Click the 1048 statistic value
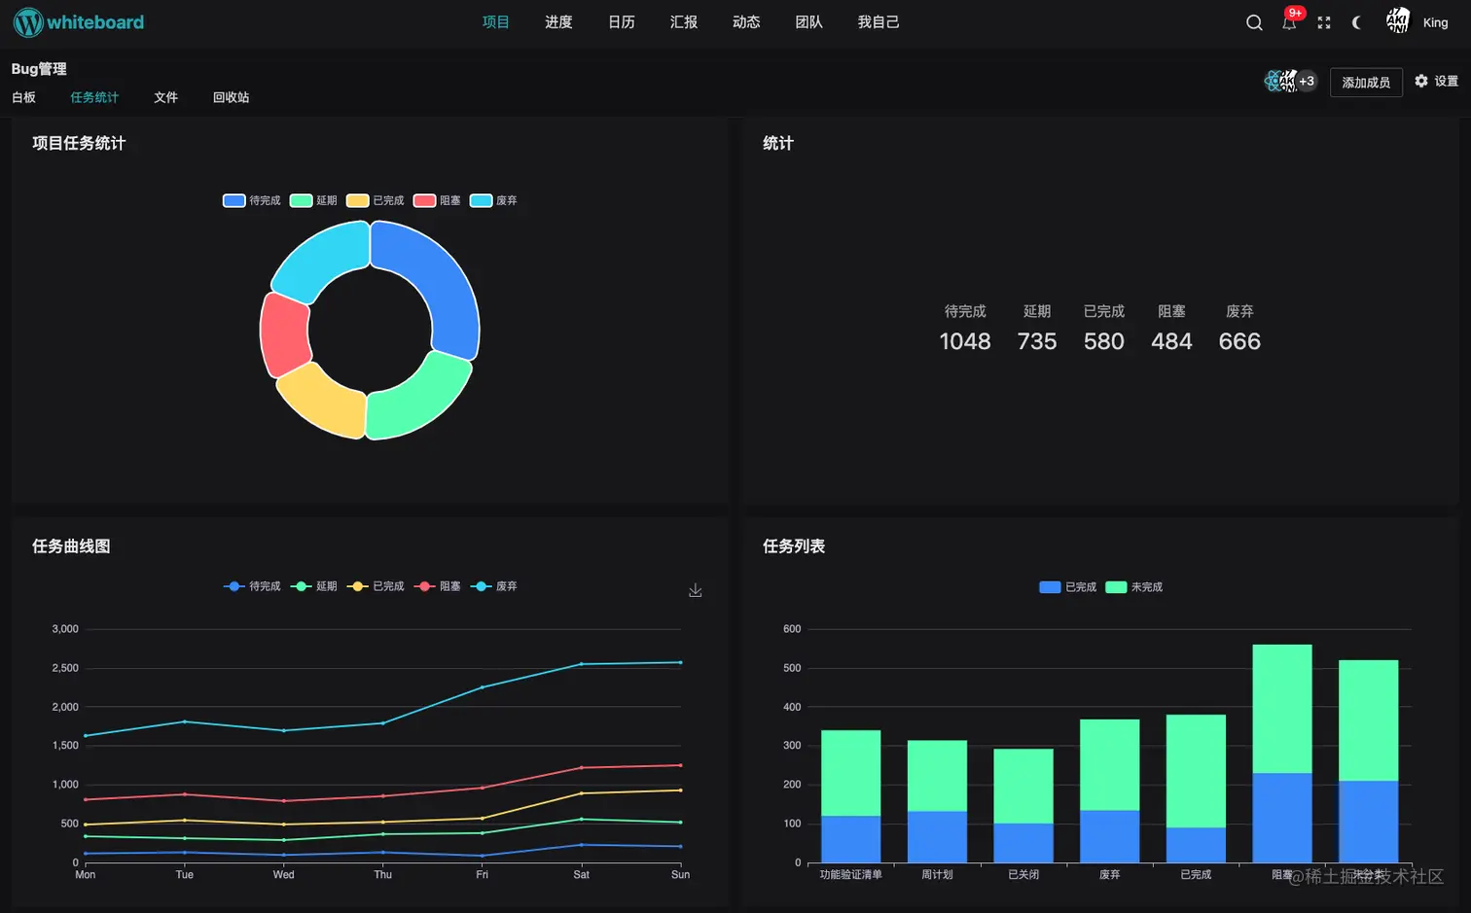The height and width of the screenshot is (913, 1471). (965, 341)
